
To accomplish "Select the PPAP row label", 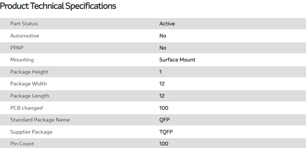I will coord(17,48).
